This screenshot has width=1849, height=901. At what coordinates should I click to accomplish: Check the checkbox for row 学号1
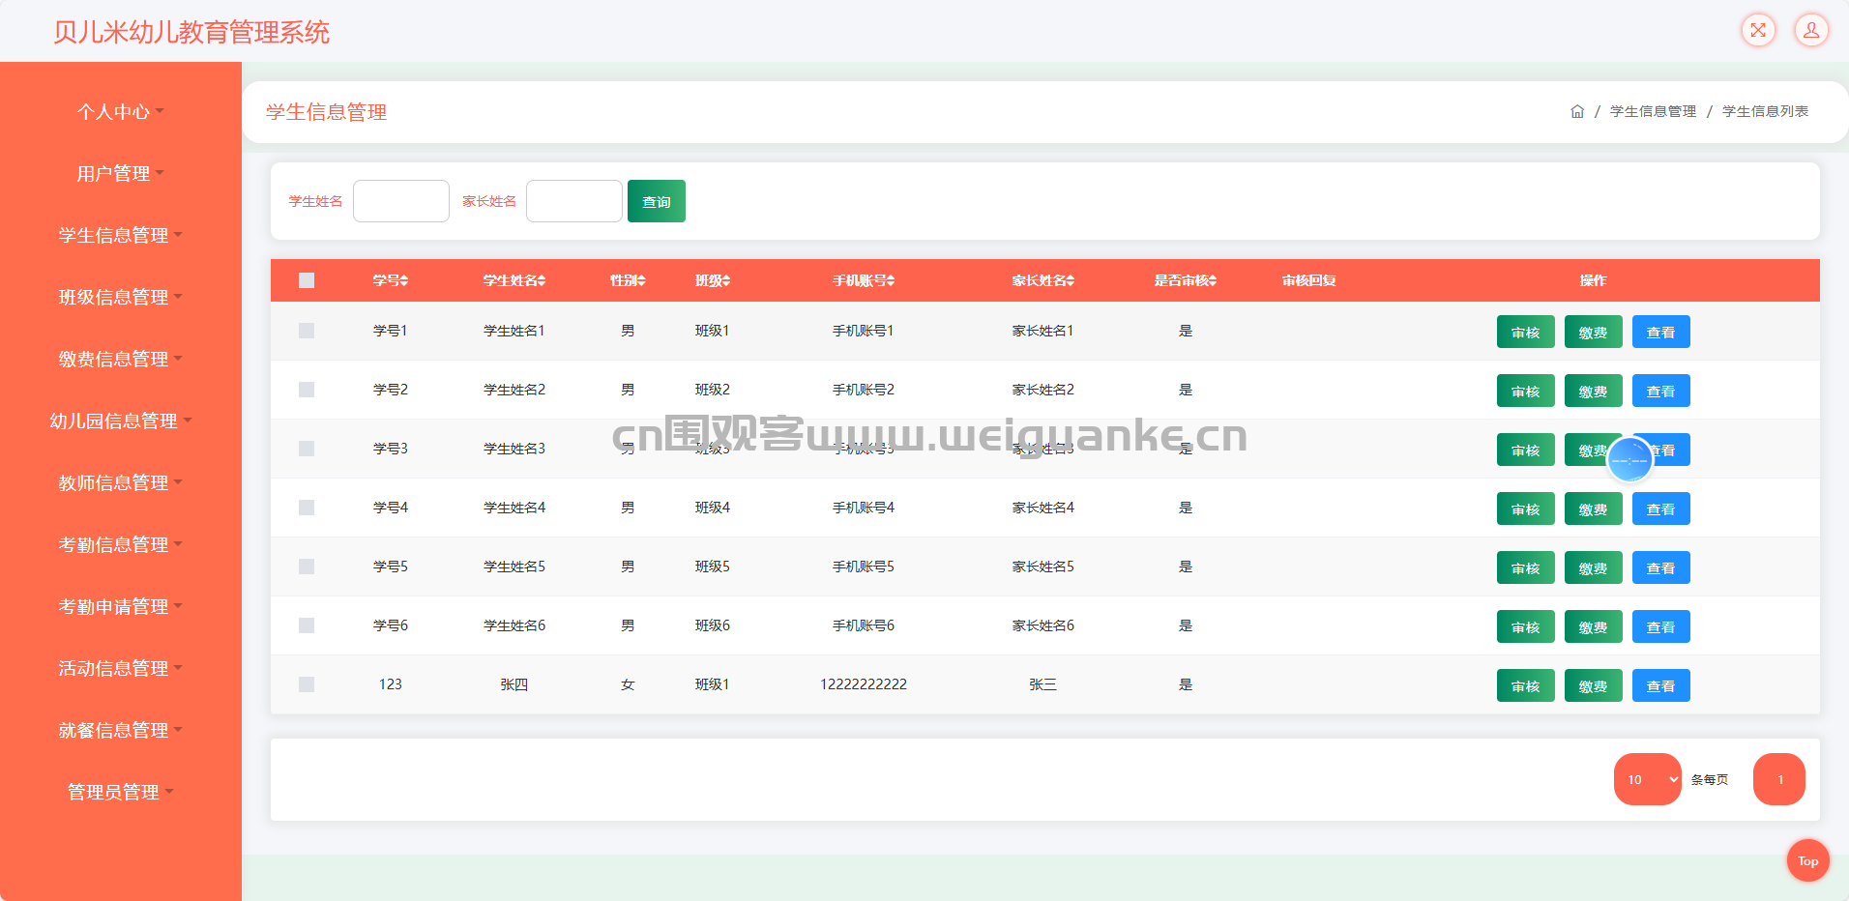pyautogui.click(x=307, y=331)
